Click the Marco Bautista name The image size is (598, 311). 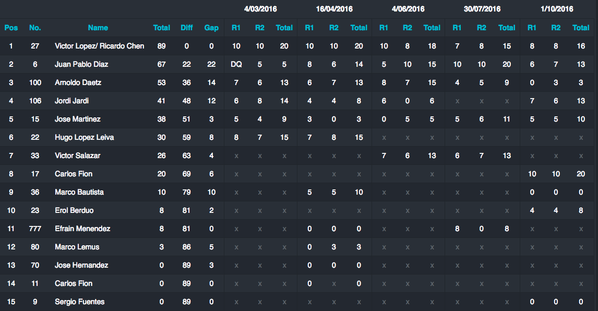[79, 192]
